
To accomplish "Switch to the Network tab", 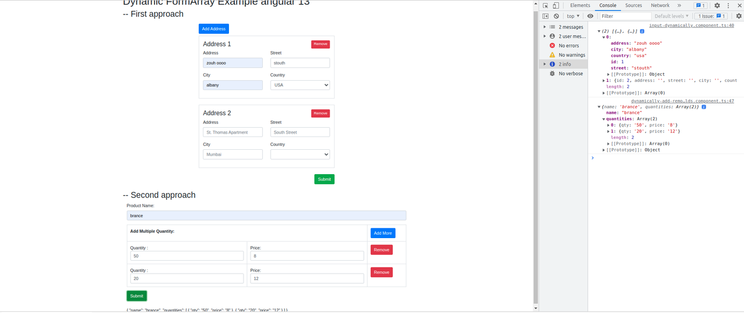I will pyautogui.click(x=660, y=5).
